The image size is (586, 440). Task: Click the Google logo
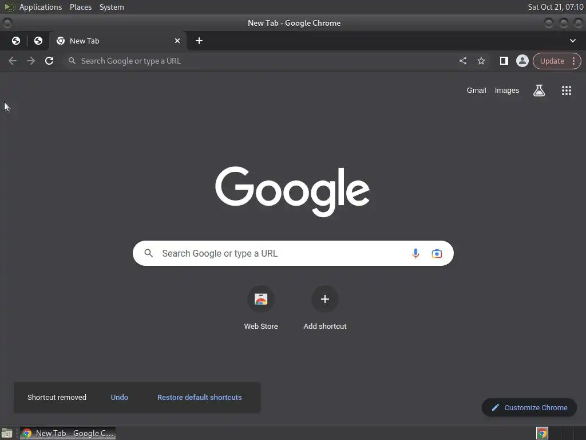tap(292, 191)
